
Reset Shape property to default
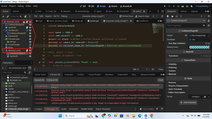coord(186,36)
